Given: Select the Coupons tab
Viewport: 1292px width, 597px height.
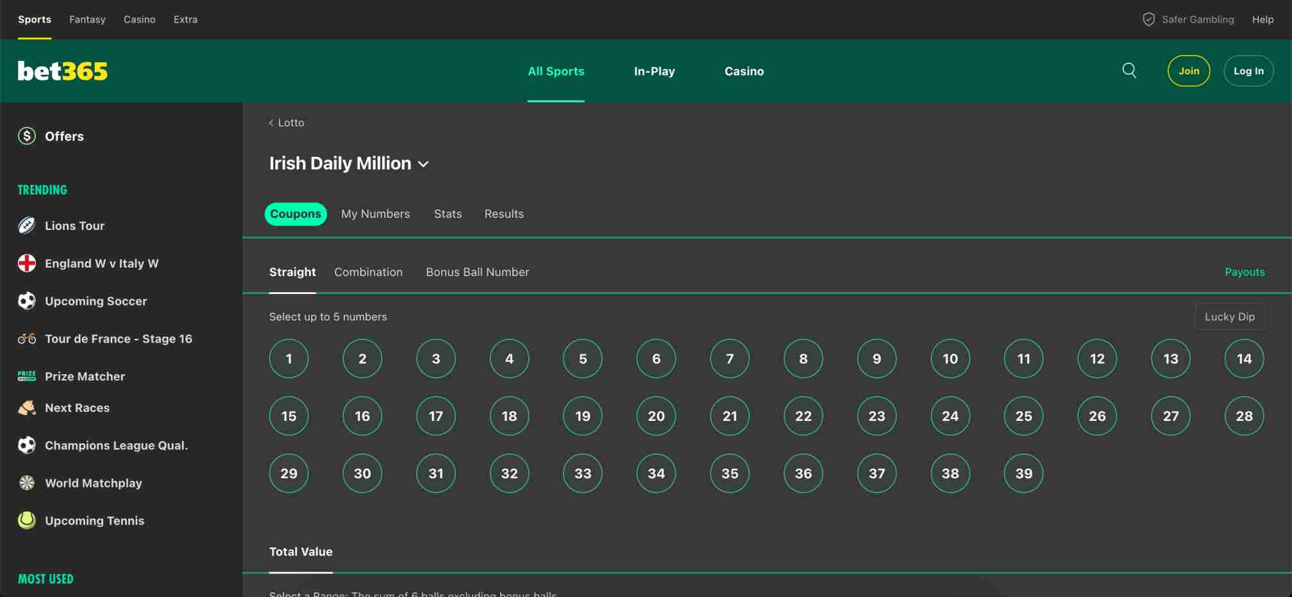Looking at the screenshot, I should (296, 214).
